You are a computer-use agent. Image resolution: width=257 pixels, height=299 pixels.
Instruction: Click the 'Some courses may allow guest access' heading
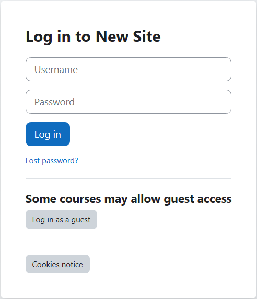(128, 199)
